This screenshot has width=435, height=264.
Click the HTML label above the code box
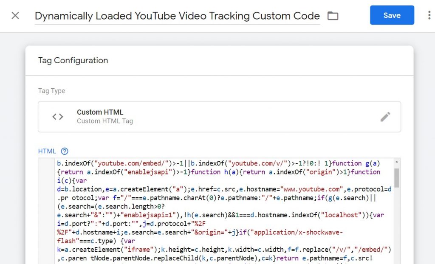(47, 151)
